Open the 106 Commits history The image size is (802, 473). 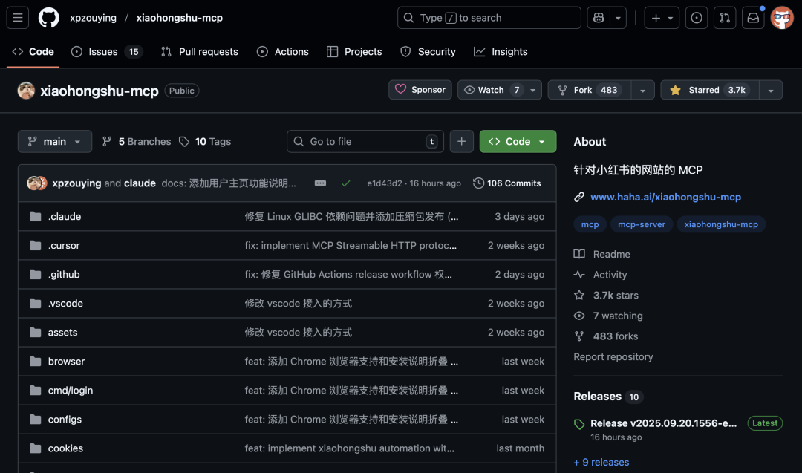[507, 183]
